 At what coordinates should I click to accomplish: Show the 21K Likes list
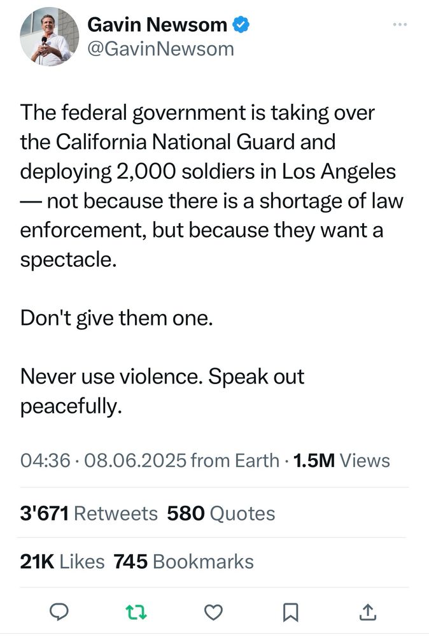[62, 562]
